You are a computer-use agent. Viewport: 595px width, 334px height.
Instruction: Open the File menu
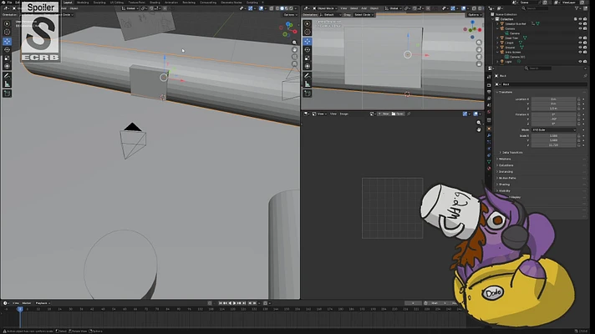pos(9,3)
